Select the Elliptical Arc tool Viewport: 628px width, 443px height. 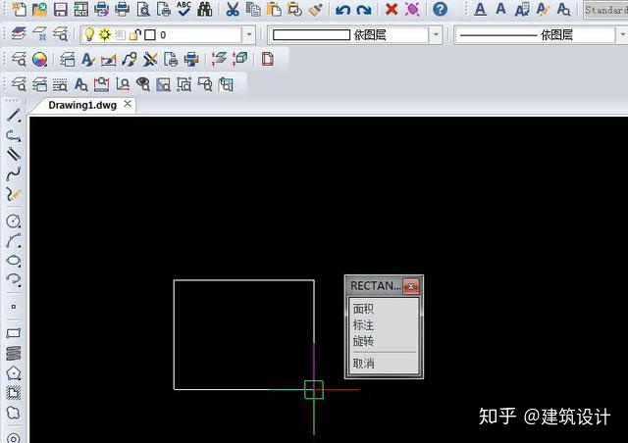(14, 279)
